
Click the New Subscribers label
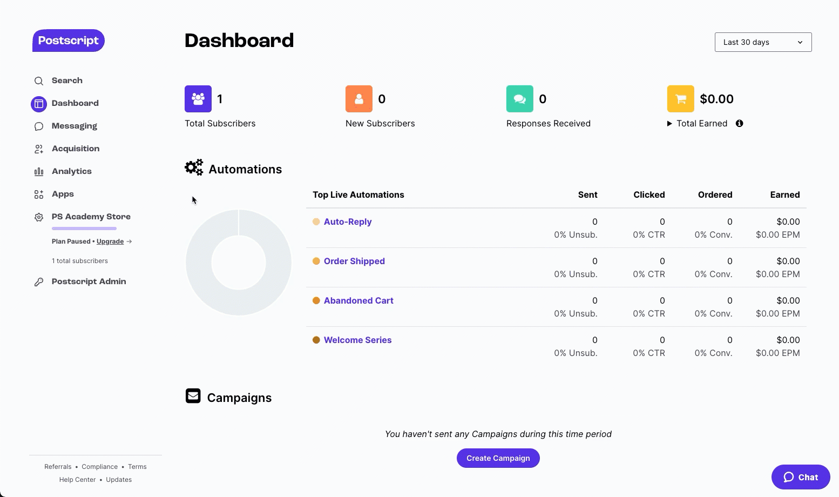pyautogui.click(x=380, y=123)
